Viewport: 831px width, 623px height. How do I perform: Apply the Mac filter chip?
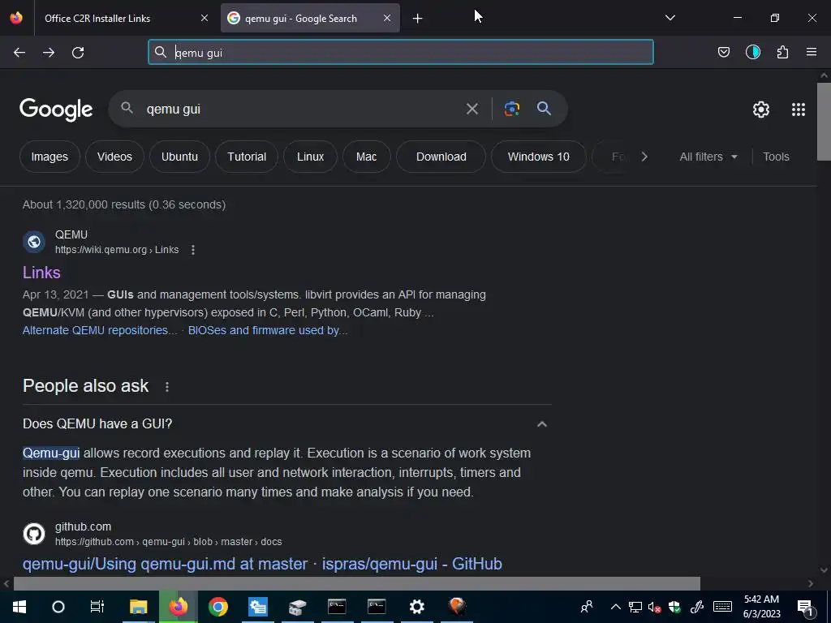click(366, 157)
